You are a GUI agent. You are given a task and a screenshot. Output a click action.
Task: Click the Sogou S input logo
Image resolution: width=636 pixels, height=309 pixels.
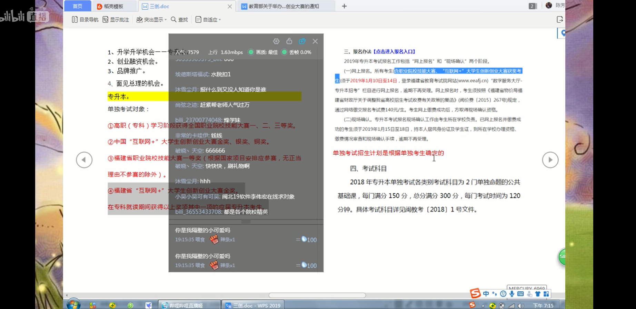[475, 293]
